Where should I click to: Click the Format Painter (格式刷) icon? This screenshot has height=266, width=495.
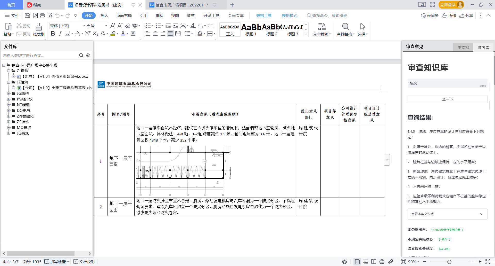coord(39,27)
